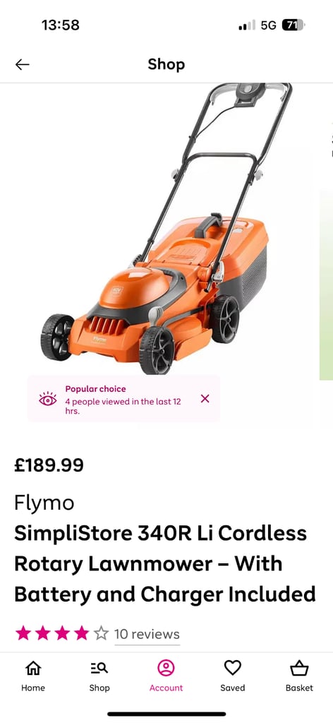Open the Basket icon
This screenshot has height=723, width=333.
tap(299, 667)
